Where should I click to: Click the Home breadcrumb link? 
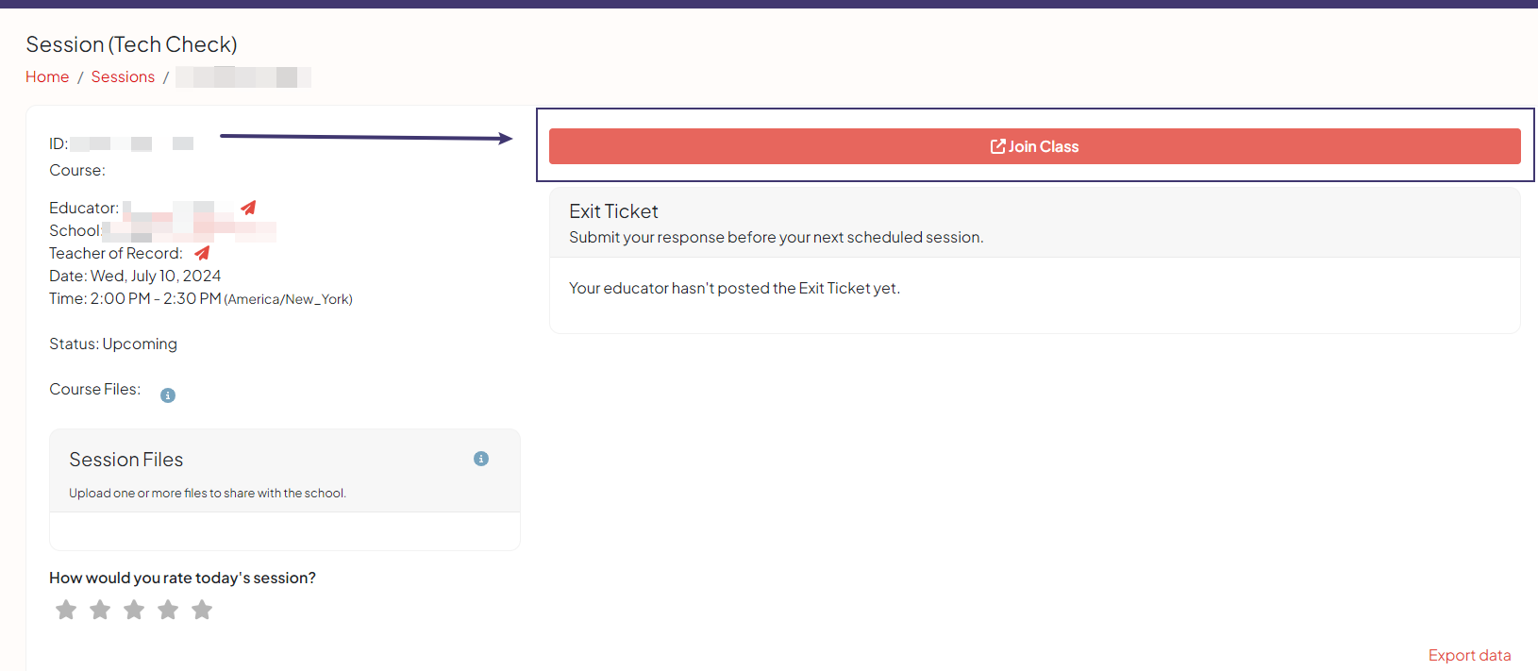(x=47, y=77)
